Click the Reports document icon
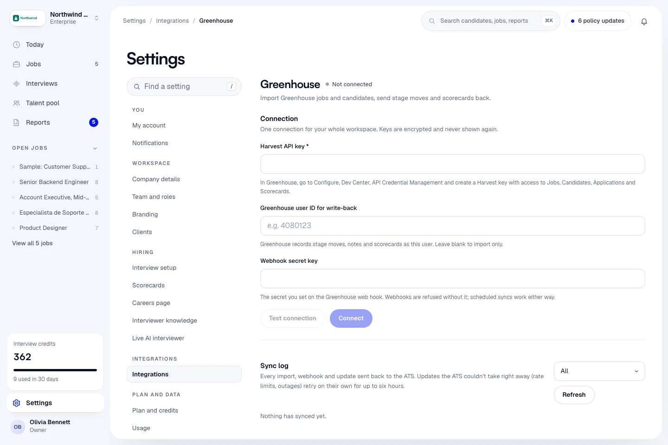Image resolution: width=668 pixels, height=445 pixels. [16, 122]
